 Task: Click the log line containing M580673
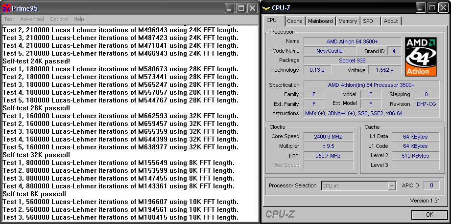pos(120,69)
